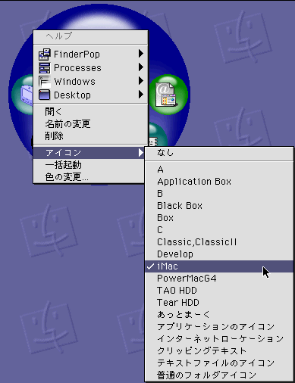Select インターネットロケーション option
This screenshot has height=383, width=295.
(x=219, y=339)
